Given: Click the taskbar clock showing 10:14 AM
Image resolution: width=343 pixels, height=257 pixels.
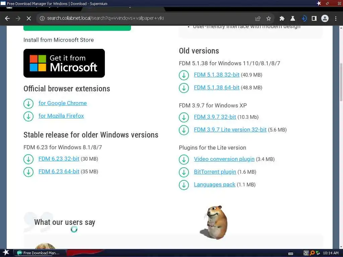Looking at the screenshot, I should 331,253.
